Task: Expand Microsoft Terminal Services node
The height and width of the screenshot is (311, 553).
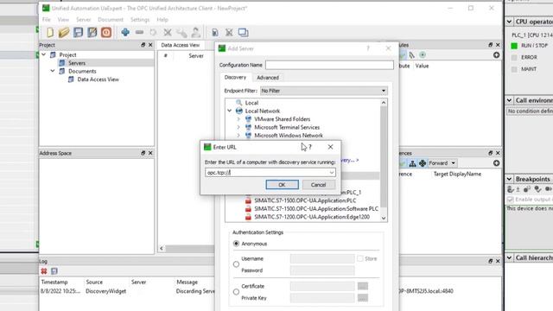Action: pos(238,127)
